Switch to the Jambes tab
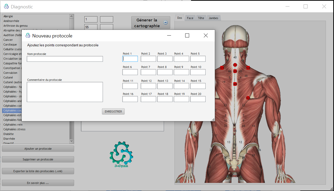Screen dimensions: 334x191 (x=213, y=18)
